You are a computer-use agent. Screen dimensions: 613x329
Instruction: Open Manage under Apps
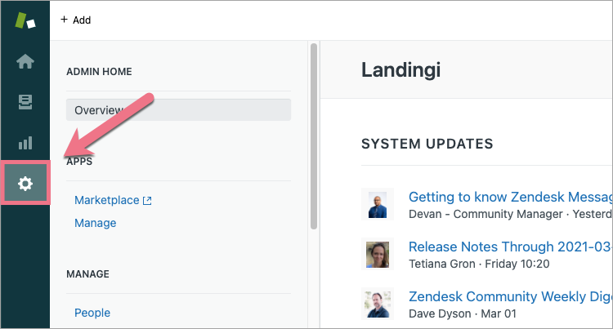(x=95, y=223)
